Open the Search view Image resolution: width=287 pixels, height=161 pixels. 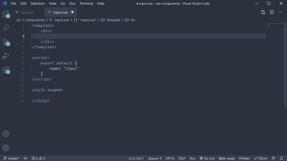click(x=6, y=28)
